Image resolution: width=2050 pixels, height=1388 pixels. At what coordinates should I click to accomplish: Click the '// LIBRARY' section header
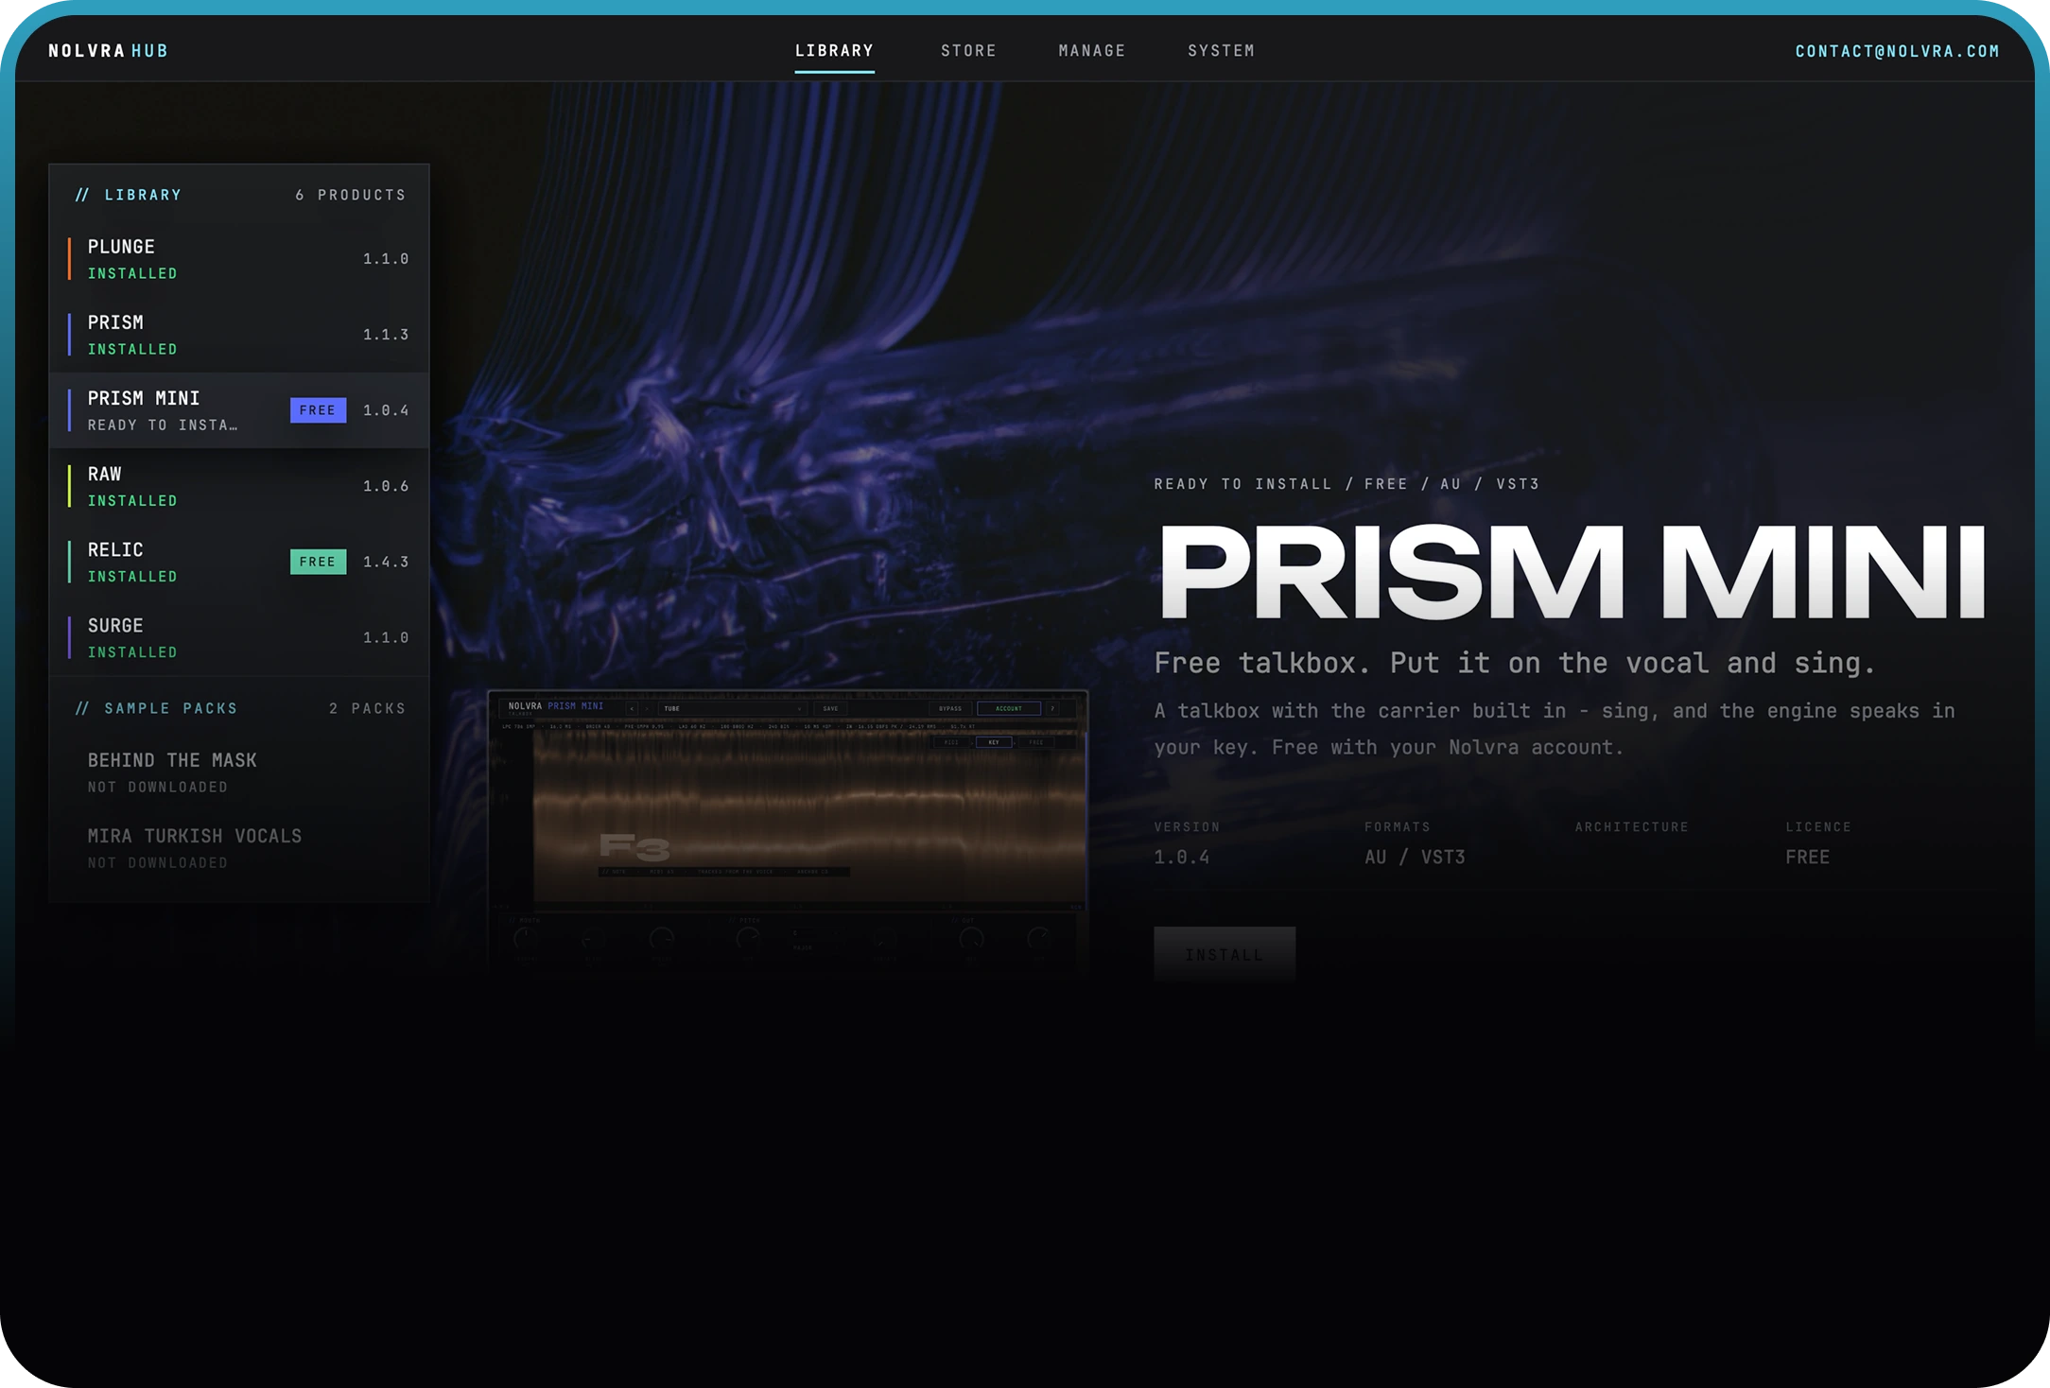point(129,195)
